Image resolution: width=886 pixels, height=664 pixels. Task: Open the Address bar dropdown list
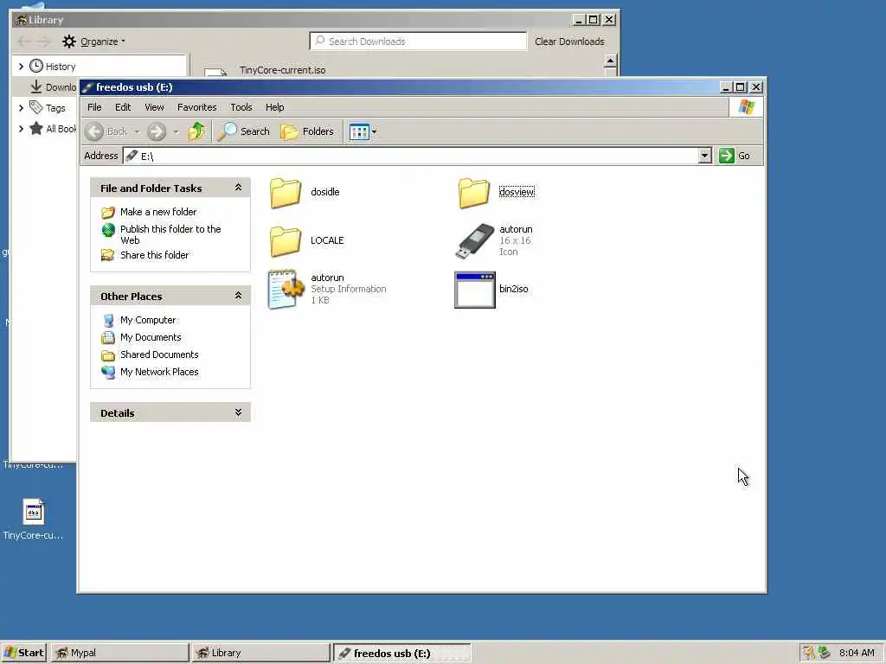[704, 156]
